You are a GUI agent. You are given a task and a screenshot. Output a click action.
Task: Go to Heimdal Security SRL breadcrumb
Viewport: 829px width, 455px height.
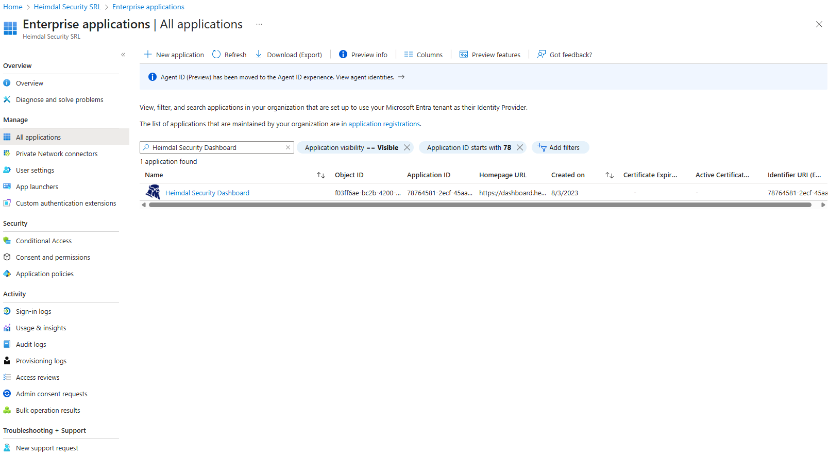(x=67, y=7)
